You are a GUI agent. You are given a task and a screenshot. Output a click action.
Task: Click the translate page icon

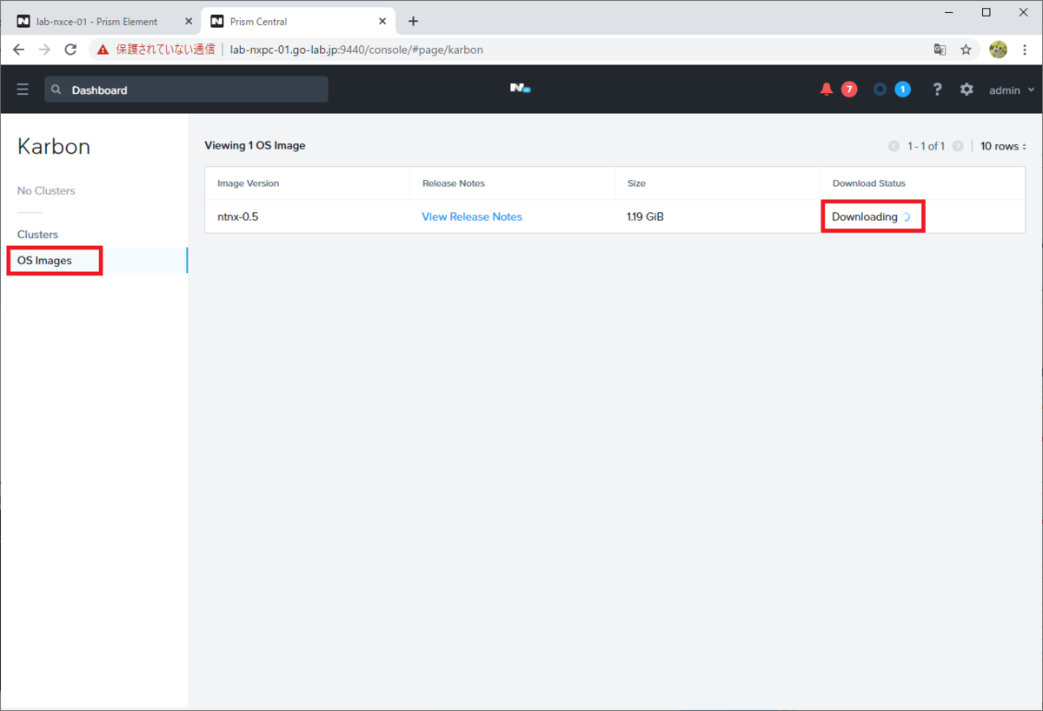[940, 50]
